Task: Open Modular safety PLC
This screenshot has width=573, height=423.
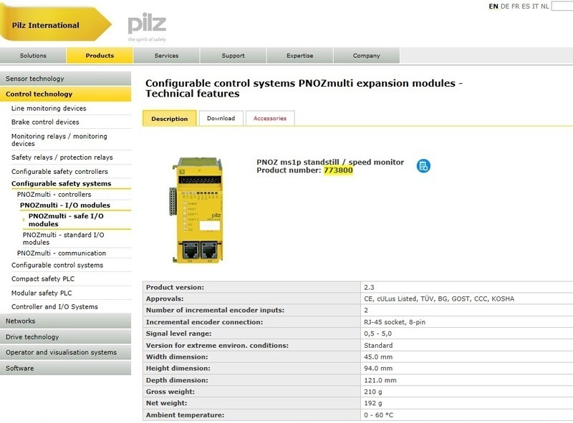Action: click(x=42, y=293)
